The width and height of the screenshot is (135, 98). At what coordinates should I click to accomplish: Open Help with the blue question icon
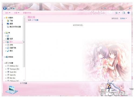pos(129,13)
